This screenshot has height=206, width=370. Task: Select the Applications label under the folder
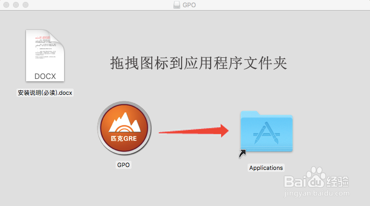[266, 168]
